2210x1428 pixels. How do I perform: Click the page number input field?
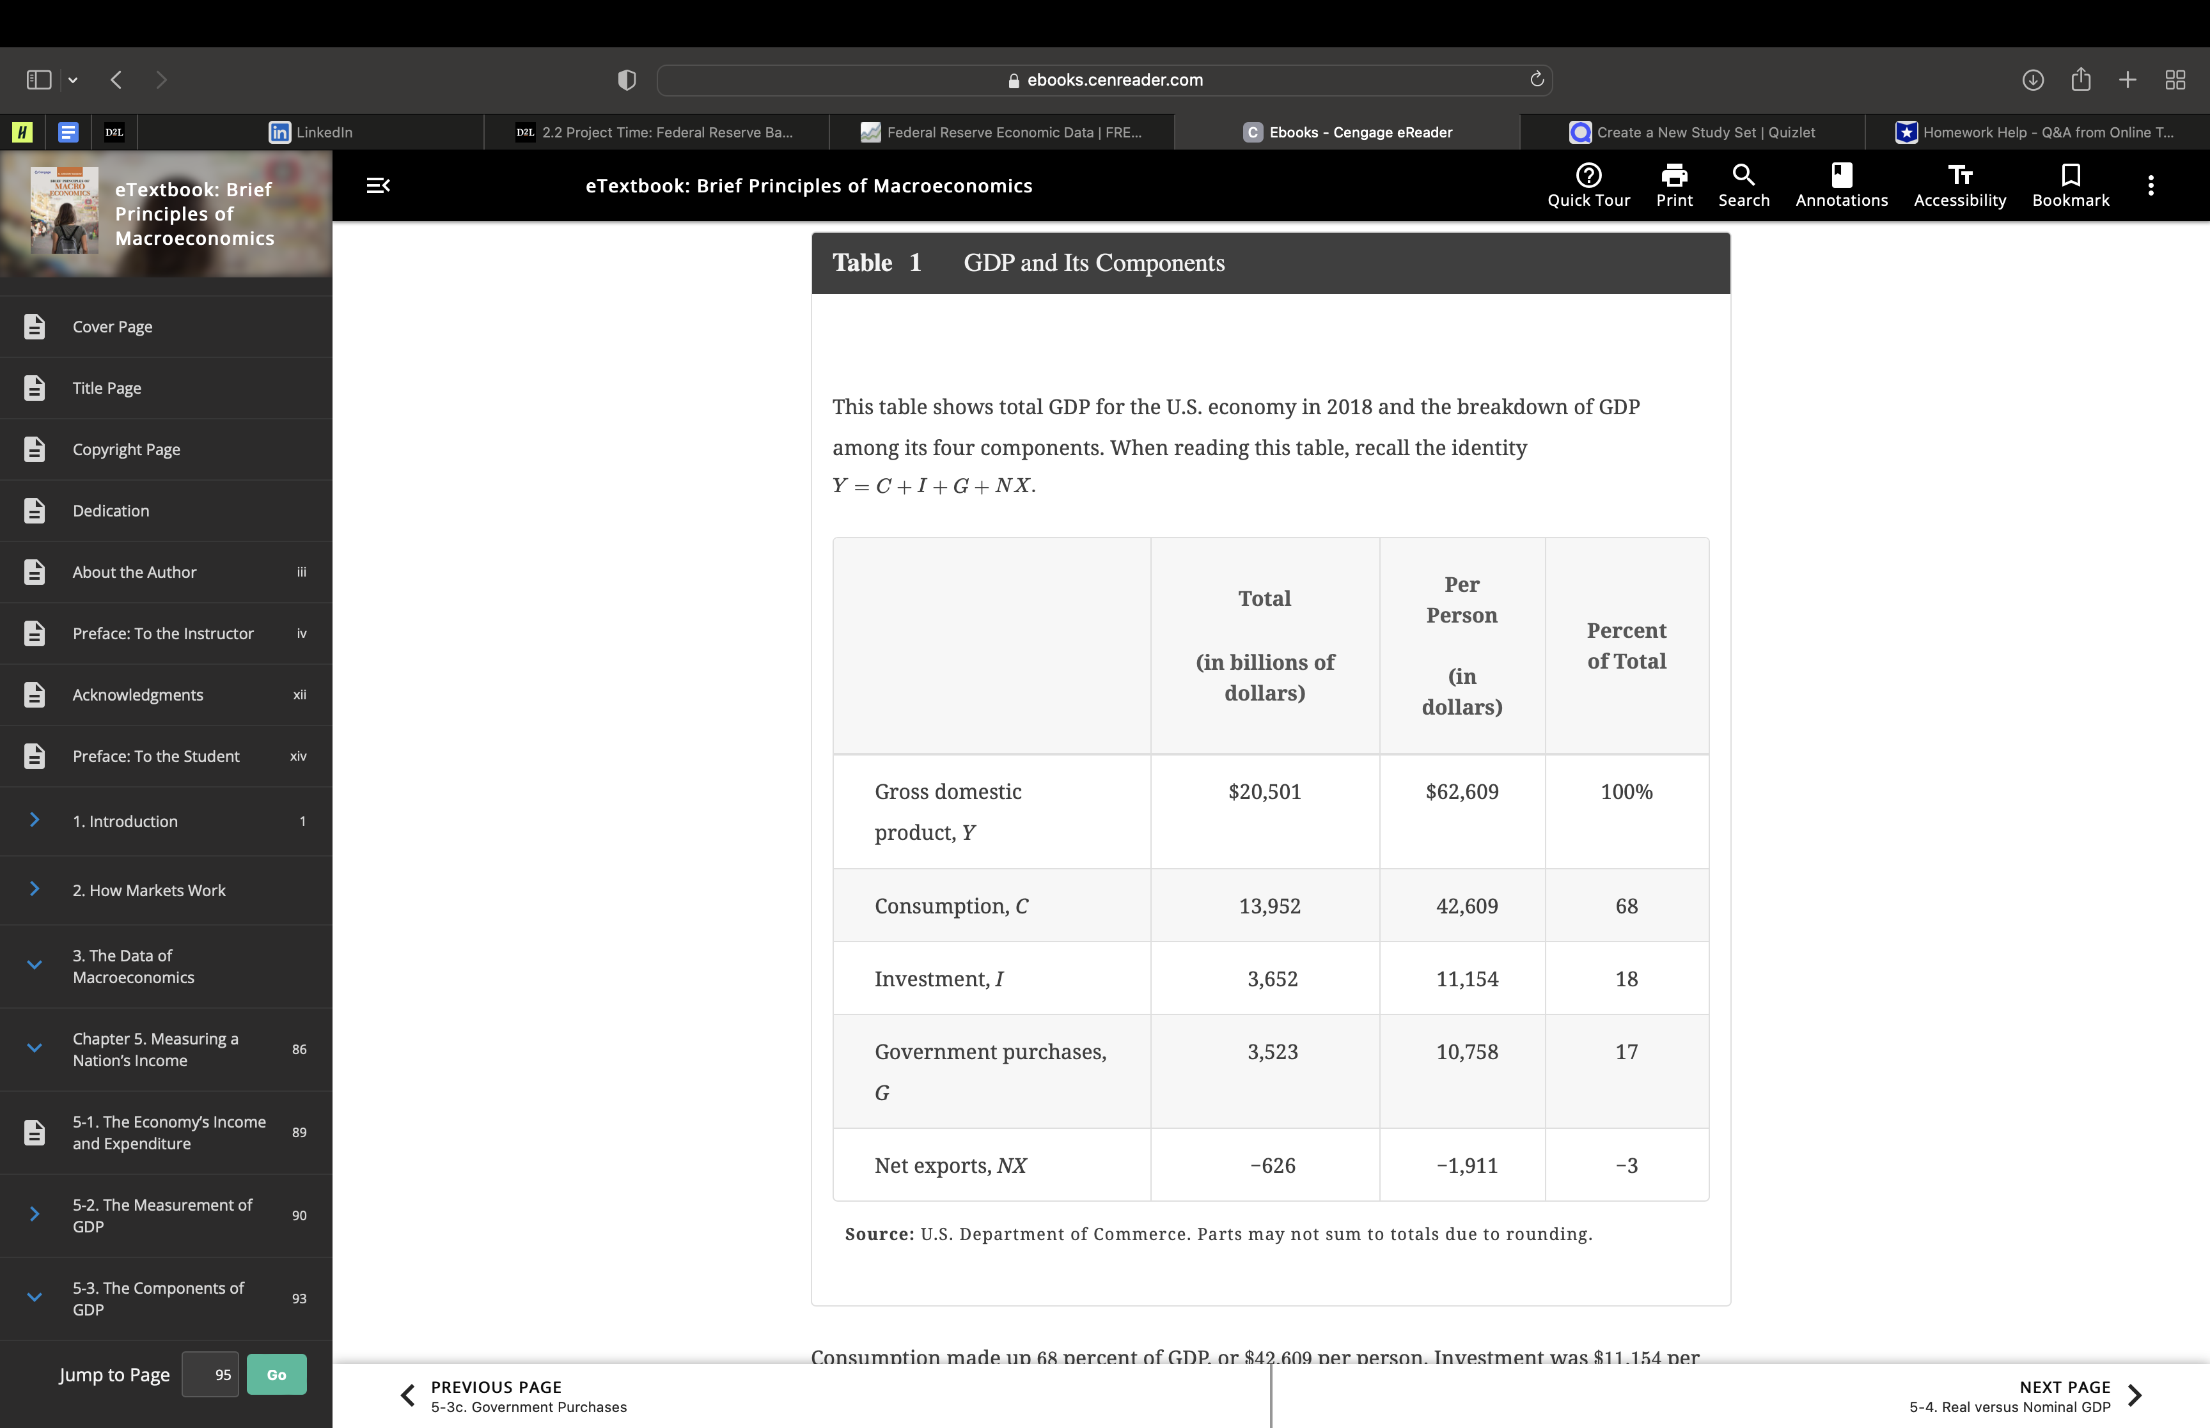(210, 1374)
